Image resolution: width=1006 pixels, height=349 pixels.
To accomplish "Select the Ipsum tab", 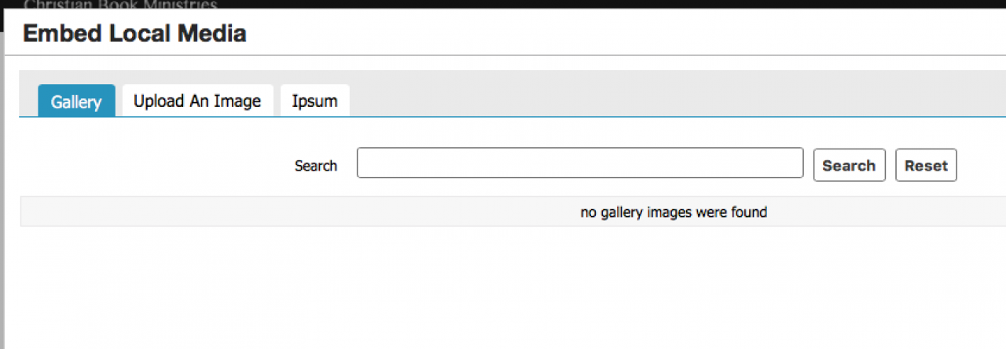I will click(314, 101).
